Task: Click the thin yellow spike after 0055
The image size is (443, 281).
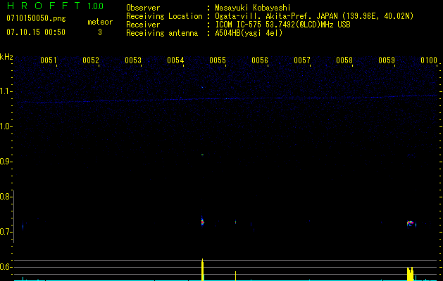Action: [x=236, y=276]
